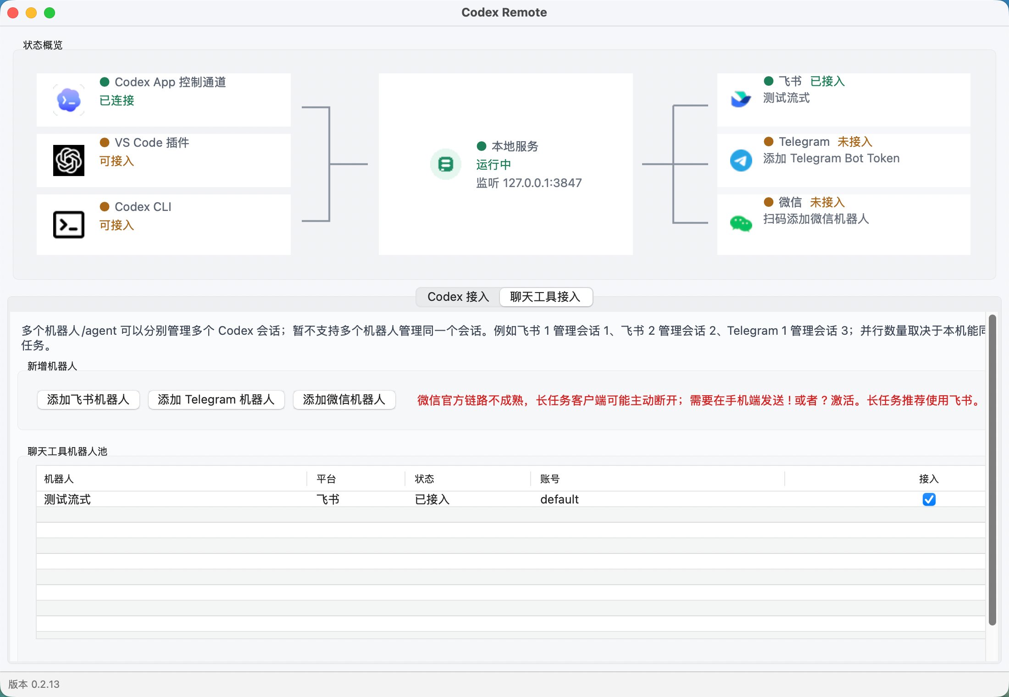The image size is (1009, 697).
Task: Click the 接入 column header
Action: [x=929, y=479]
